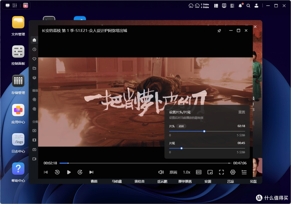The image size is (291, 204).
Task: Open the episode playlist icon
Action: 244,172
